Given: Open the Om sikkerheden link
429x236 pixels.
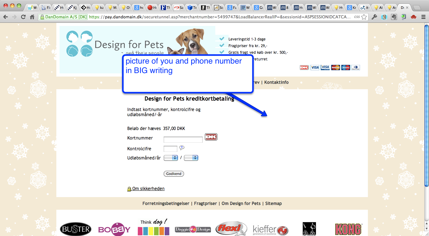Looking at the screenshot, I should tap(148, 189).
